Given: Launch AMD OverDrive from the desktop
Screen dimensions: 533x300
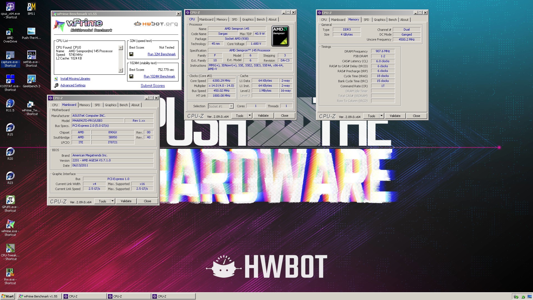Looking at the screenshot, I should pos(10,31).
